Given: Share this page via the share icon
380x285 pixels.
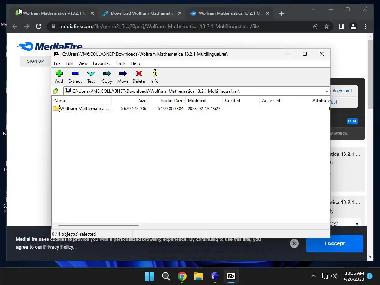Looking at the screenshot, I should pyautogui.click(x=315, y=26).
